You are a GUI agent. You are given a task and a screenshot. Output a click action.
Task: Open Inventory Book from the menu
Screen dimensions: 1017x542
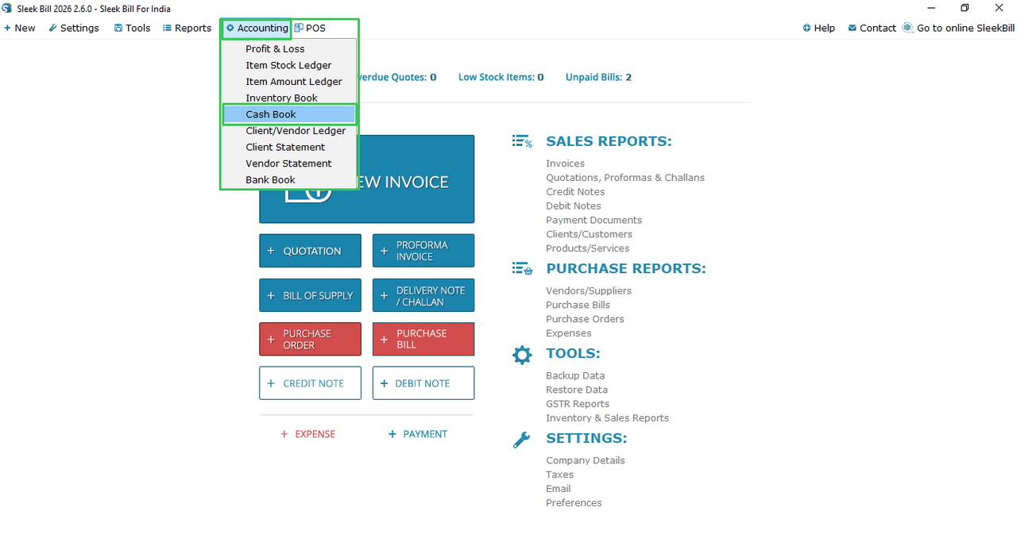[289, 98]
